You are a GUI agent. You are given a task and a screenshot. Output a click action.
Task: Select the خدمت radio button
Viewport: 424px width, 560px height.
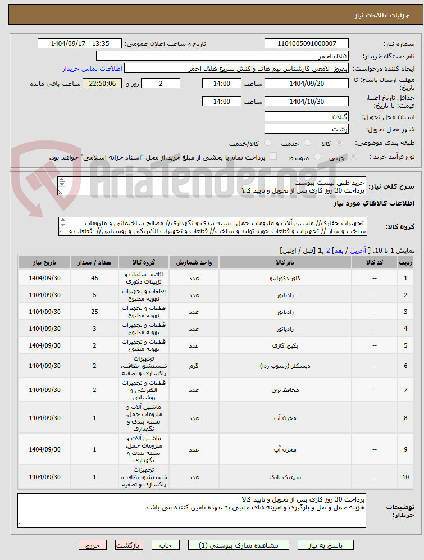(x=307, y=143)
